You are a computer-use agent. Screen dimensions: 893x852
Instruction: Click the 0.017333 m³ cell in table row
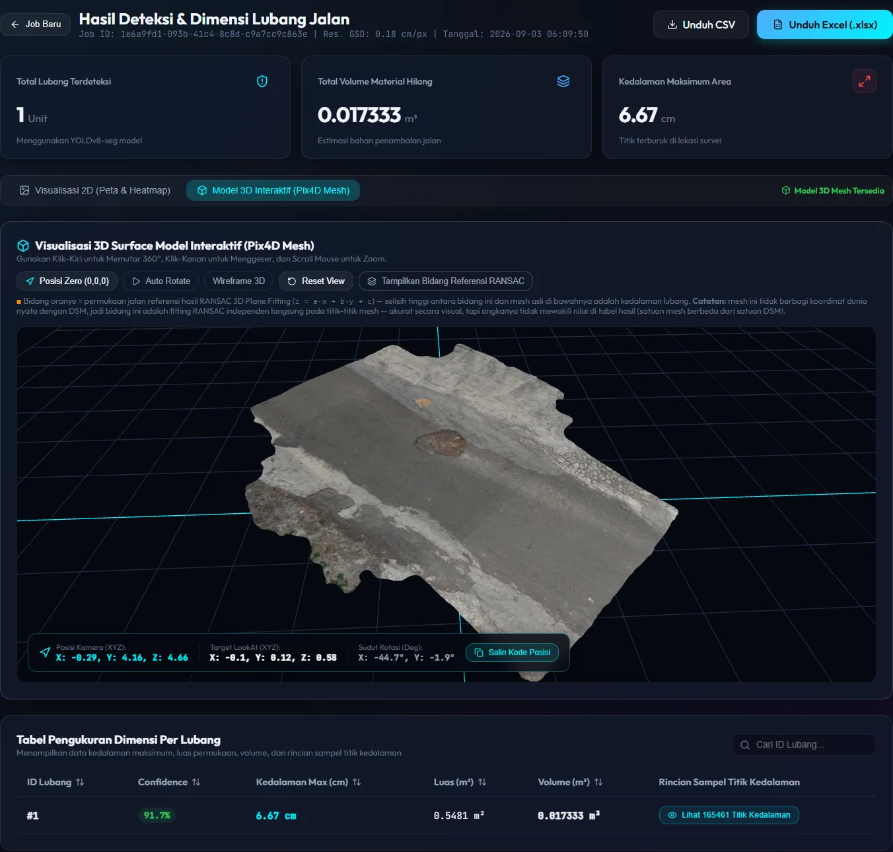(x=569, y=816)
